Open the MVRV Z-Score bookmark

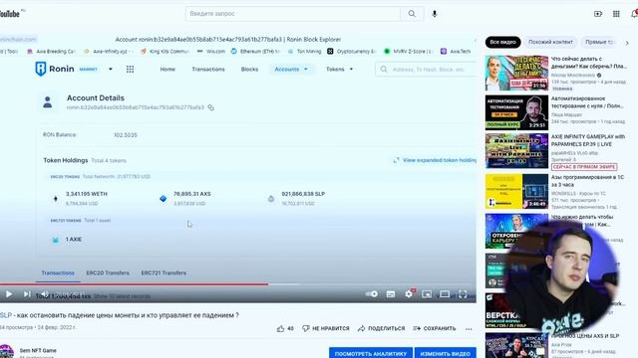click(409, 51)
